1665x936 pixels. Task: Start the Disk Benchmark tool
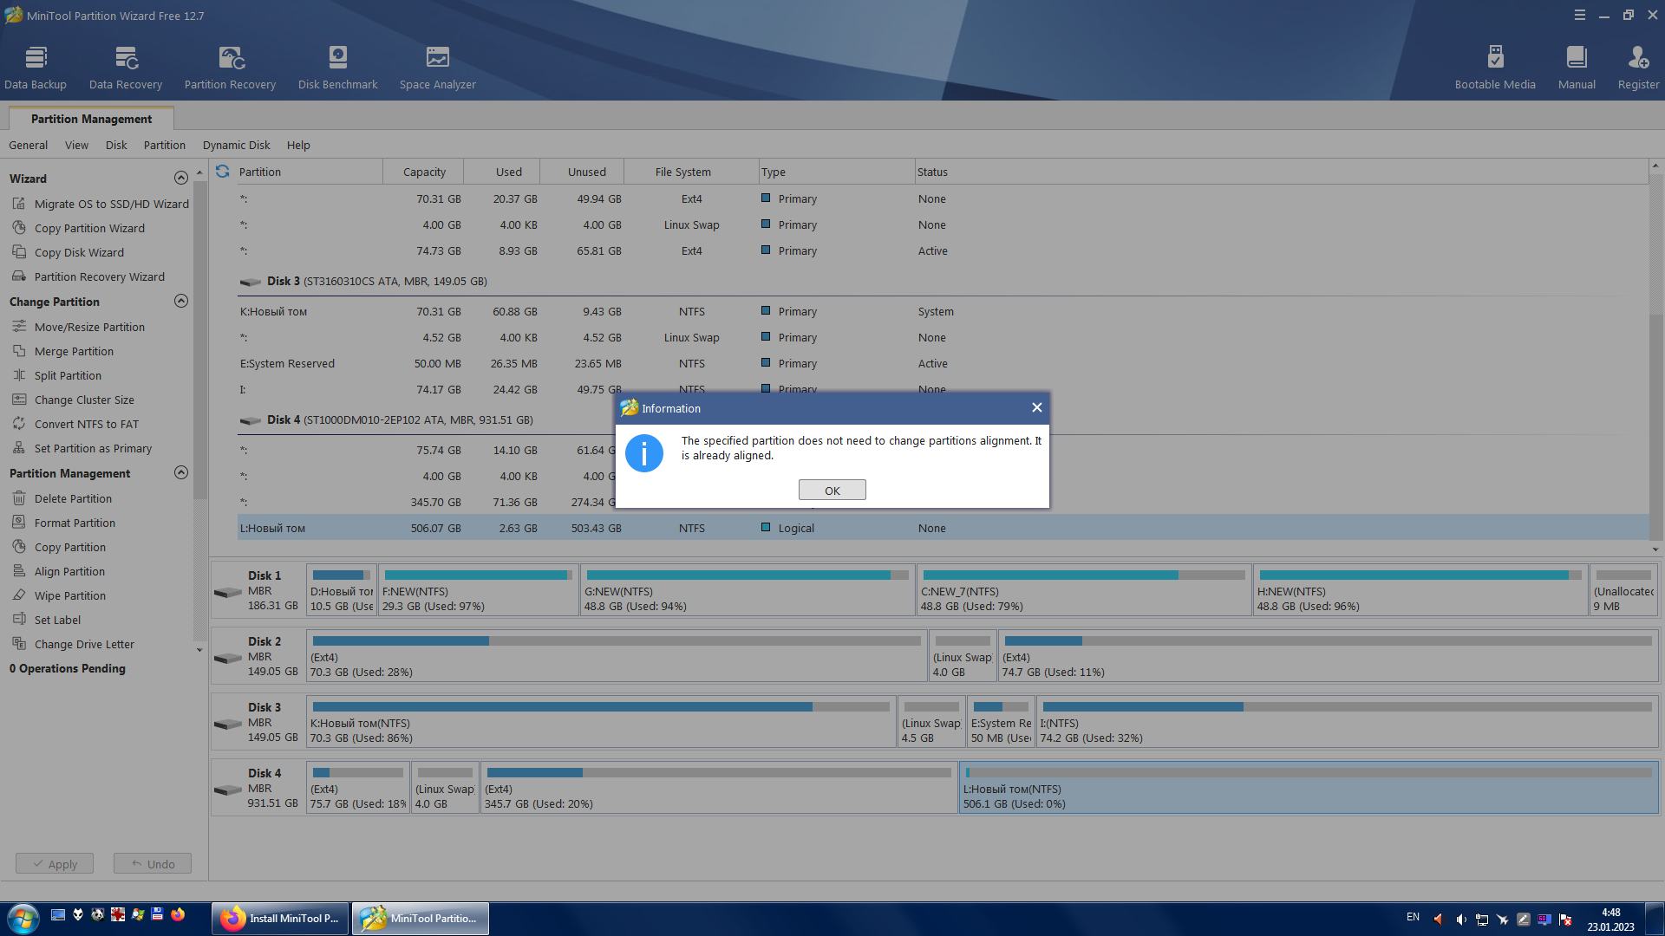pos(337,68)
